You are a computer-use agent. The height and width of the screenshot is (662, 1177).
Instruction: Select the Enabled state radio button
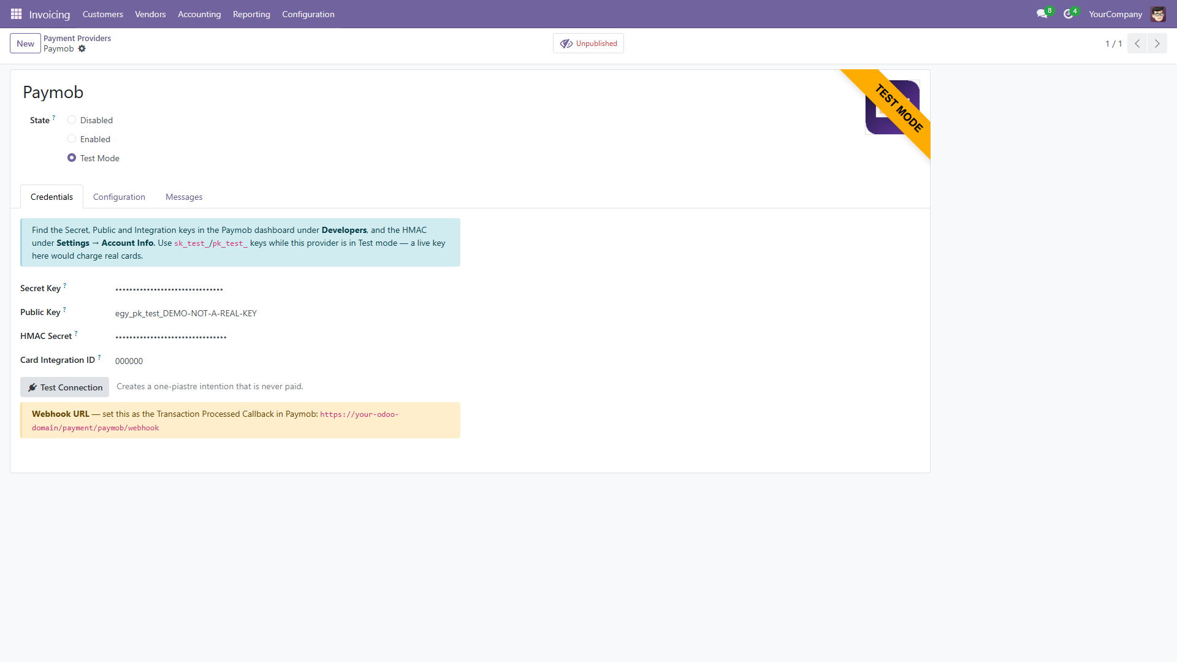[x=72, y=139]
